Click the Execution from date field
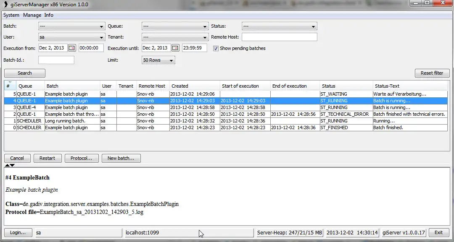Screen dimensions: 454x242 (x=53, y=48)
